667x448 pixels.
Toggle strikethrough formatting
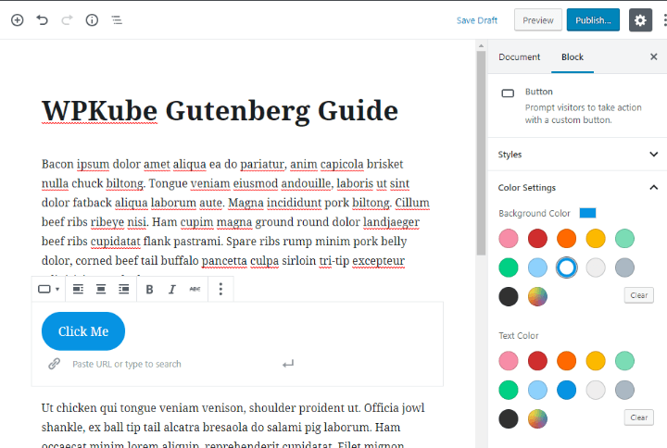click(x=195, y=289)
